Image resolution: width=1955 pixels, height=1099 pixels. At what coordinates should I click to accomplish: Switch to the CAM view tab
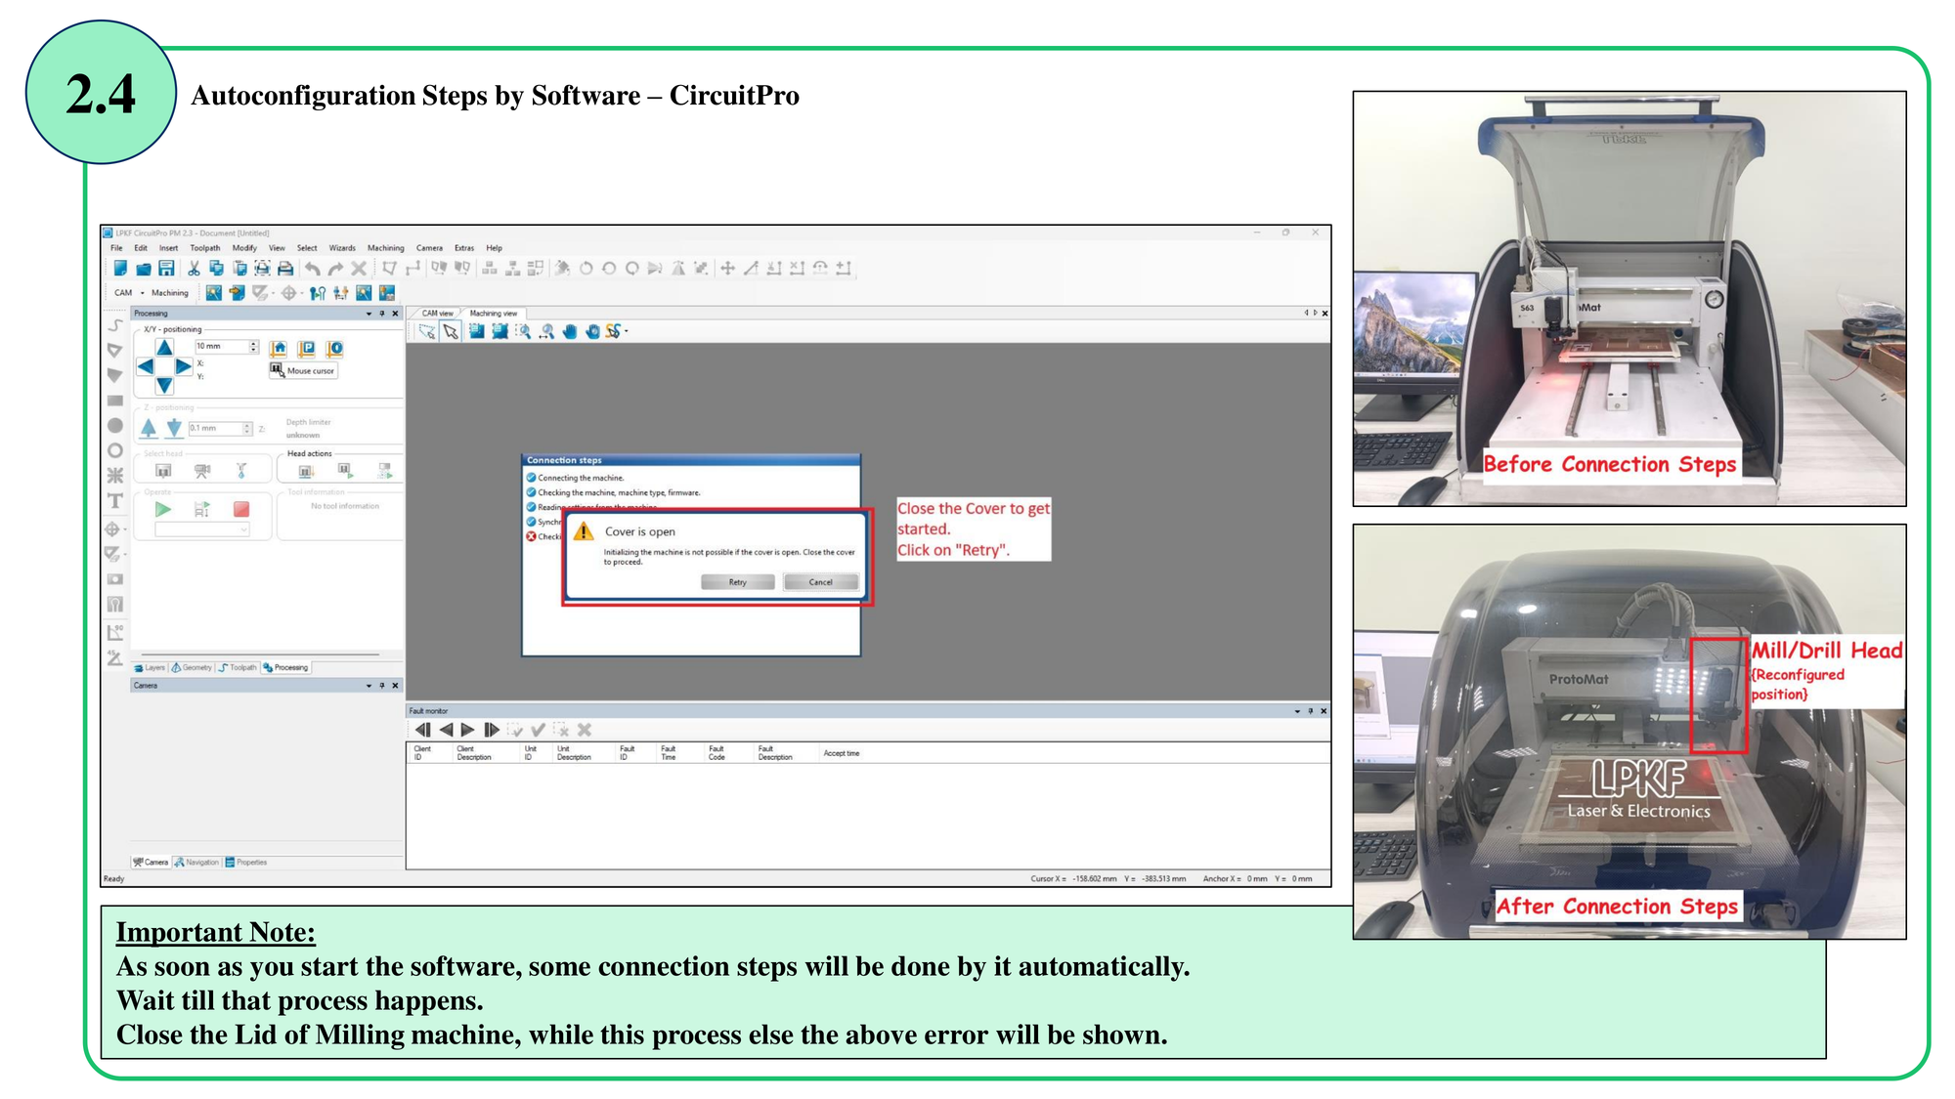coord(437,314)
